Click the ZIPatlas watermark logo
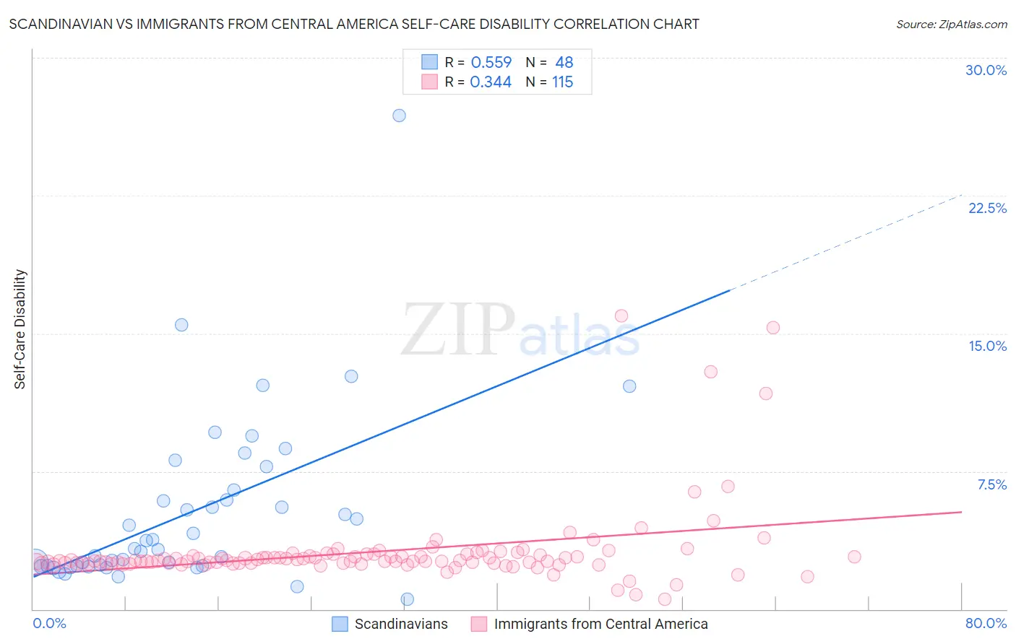This screenshot has height=644, width=1016. pos(521,331)
